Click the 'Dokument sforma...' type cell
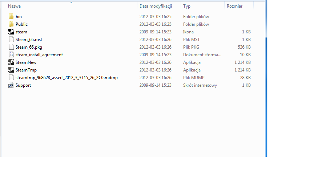The image size is (314, 196). [x=202, y=55]
